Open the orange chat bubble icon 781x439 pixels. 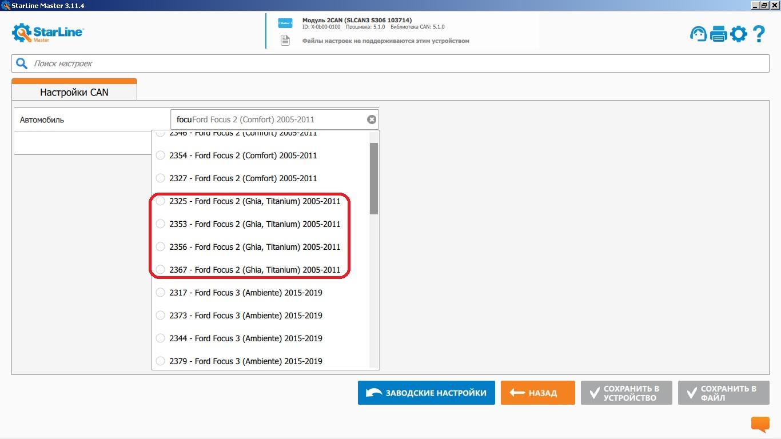click(x=760, y=424)
